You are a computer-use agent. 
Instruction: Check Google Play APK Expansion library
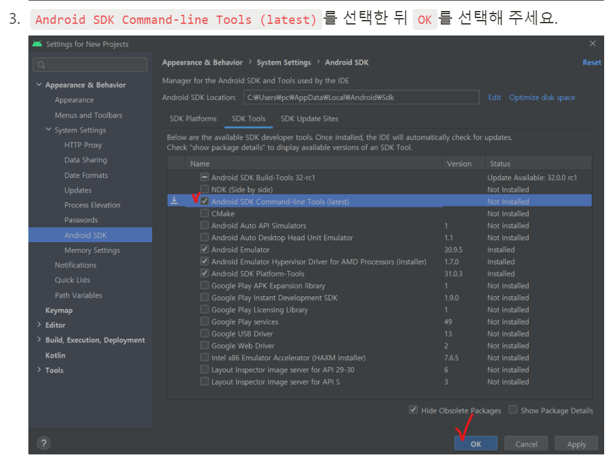click(204, 285)
